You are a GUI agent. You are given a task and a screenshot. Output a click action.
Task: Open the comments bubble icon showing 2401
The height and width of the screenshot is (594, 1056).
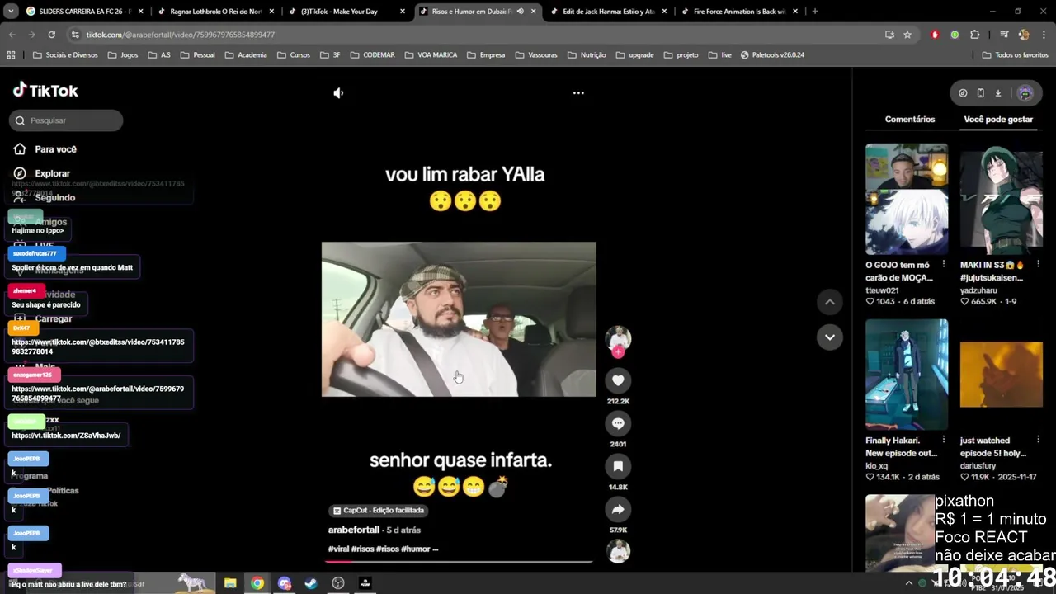(618, 423)
